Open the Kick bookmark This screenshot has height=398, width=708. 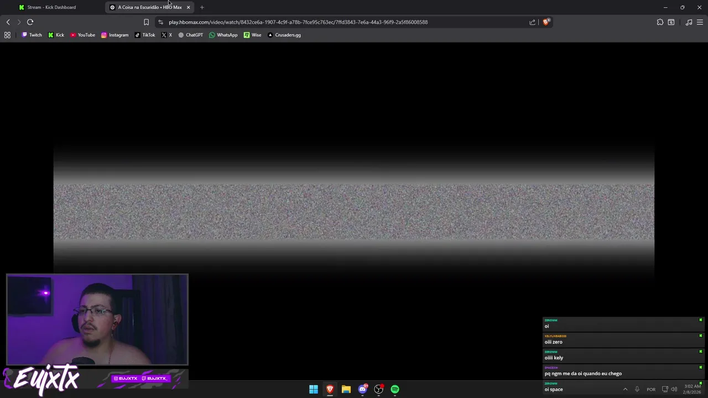(x=56, y=35)
